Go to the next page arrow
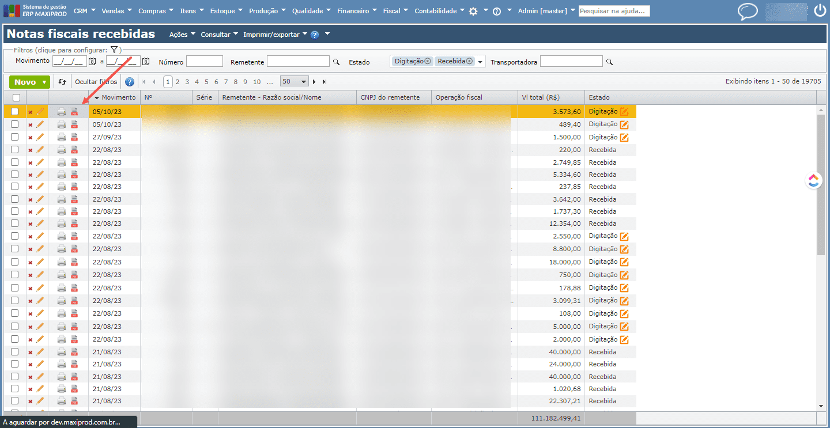This screenshot has height=428, width=830. point(315,82)
